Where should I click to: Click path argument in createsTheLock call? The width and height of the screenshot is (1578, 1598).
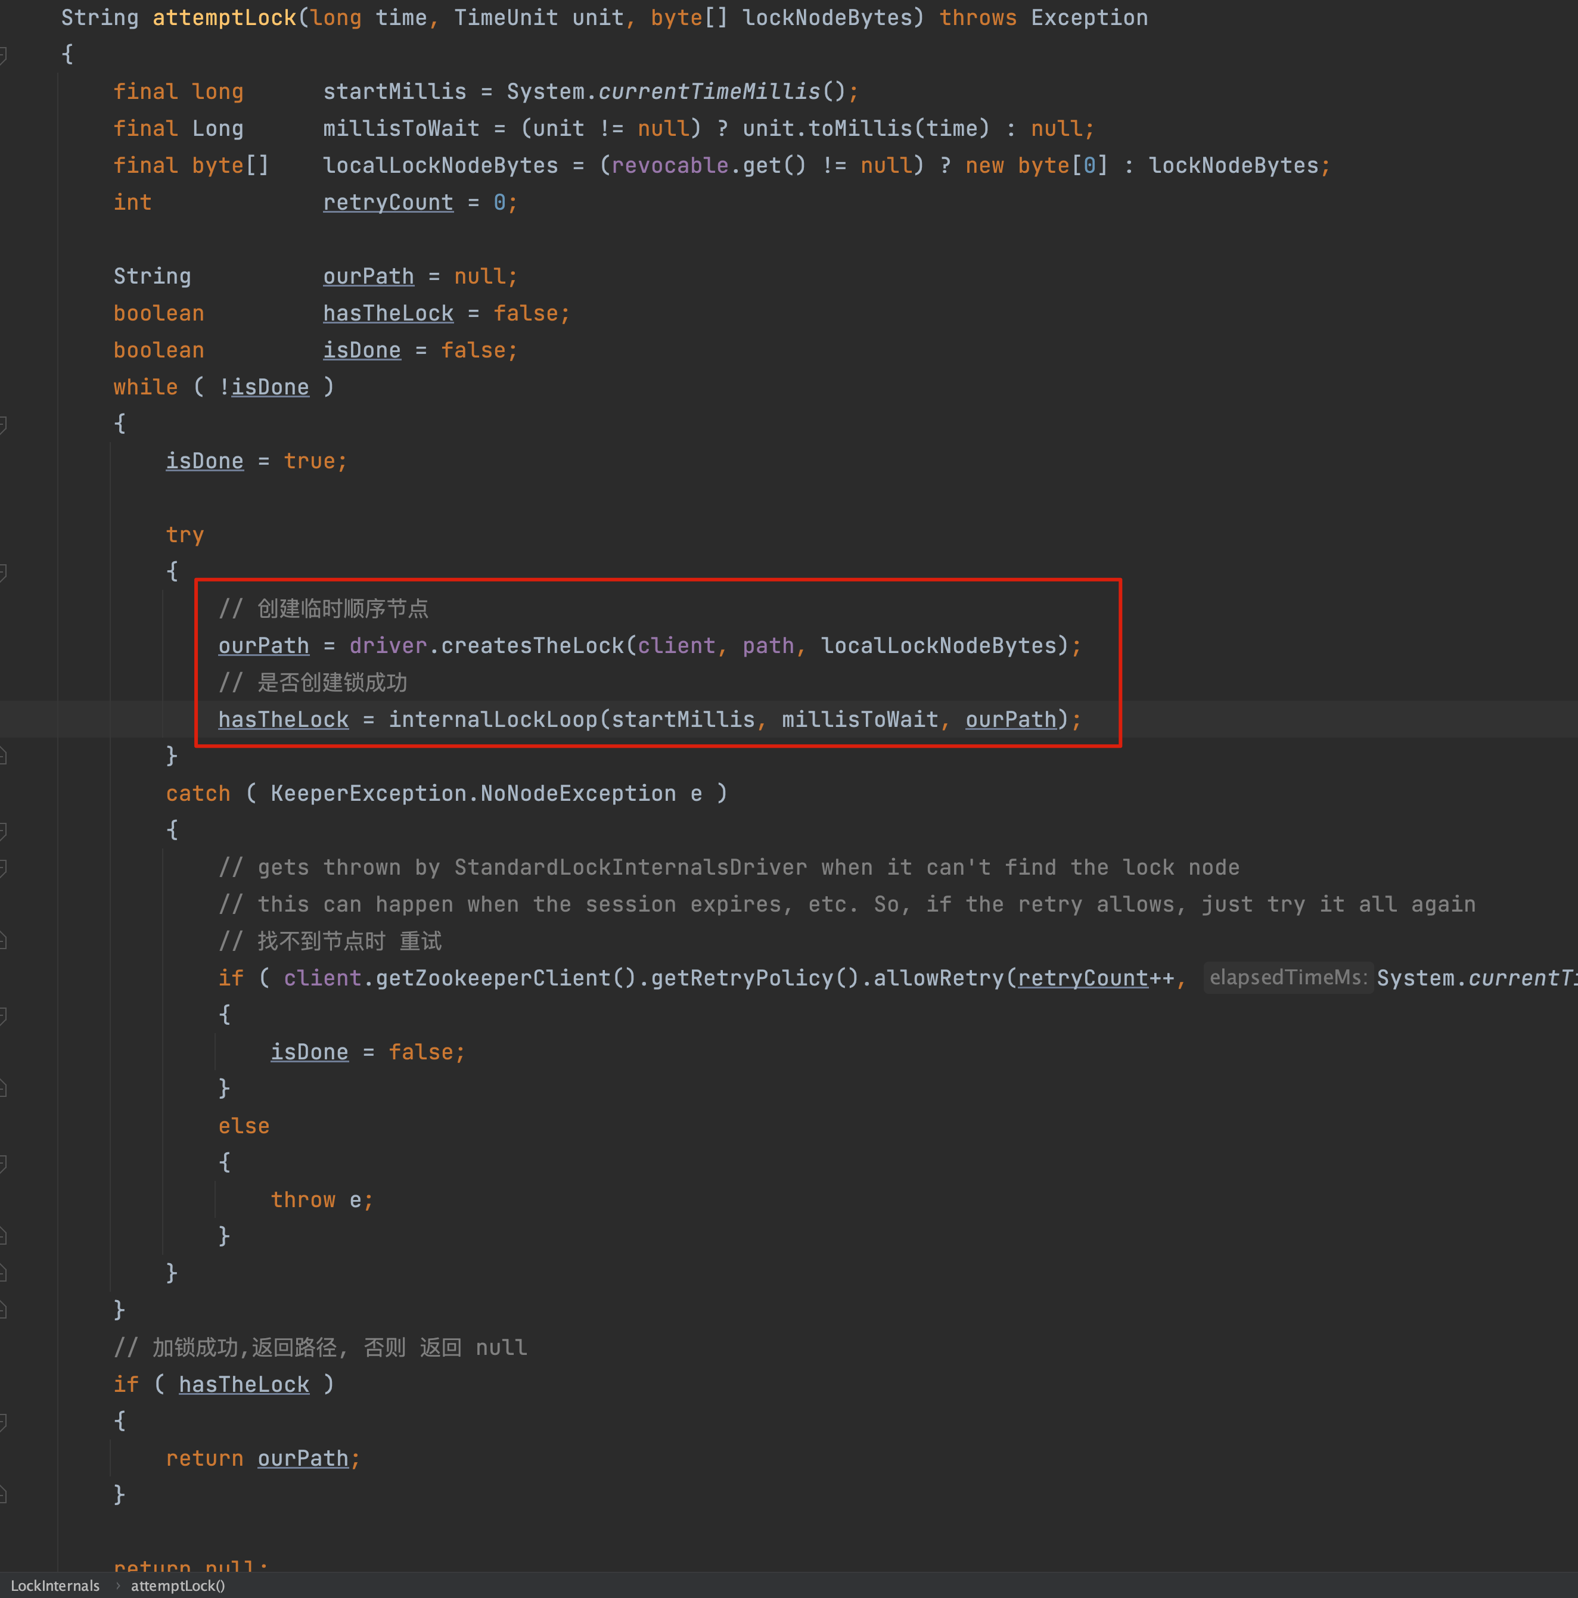click(768, 645)
